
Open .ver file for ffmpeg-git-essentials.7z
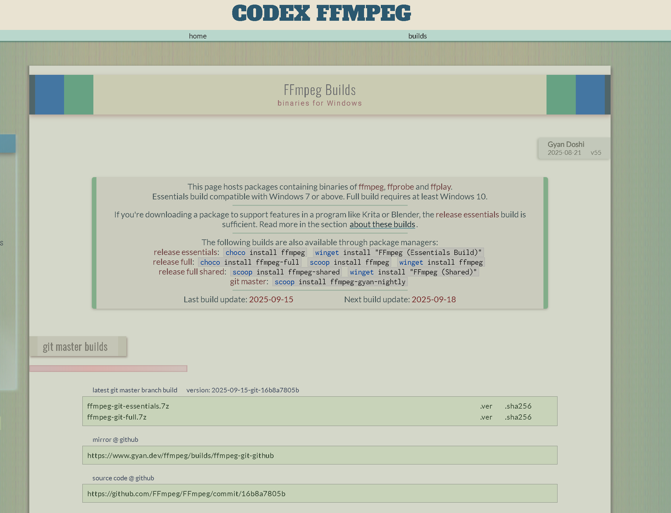(486, 406)
